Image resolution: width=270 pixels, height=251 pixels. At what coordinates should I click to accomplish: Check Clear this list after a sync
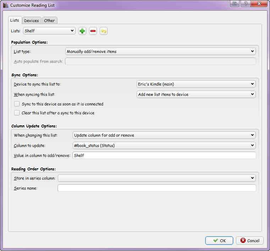coord(17,113)
